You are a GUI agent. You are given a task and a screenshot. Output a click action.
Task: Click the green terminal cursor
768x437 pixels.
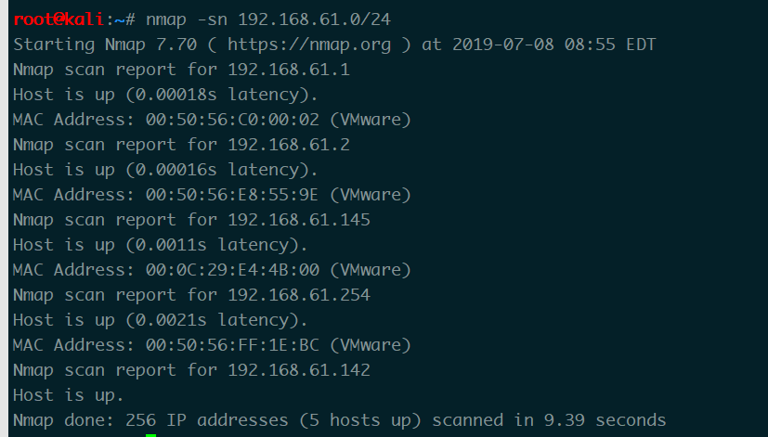click(x=150, y=435)
